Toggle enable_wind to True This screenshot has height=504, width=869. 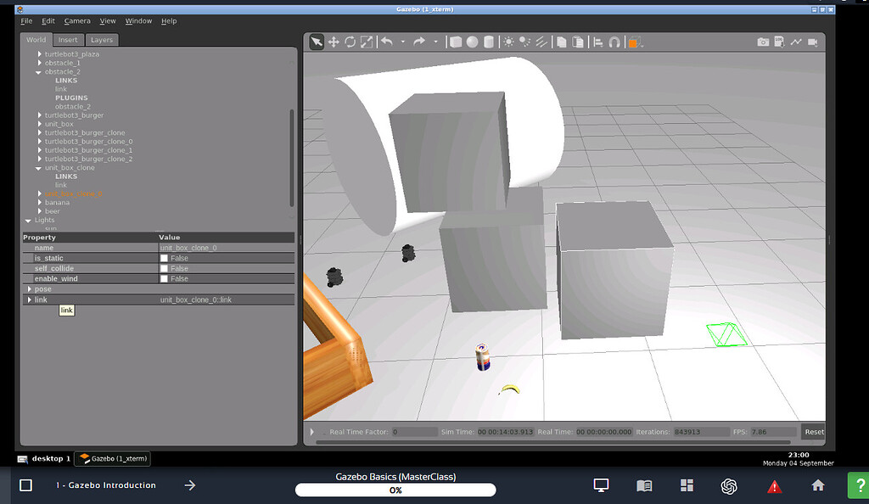(165, 278)
